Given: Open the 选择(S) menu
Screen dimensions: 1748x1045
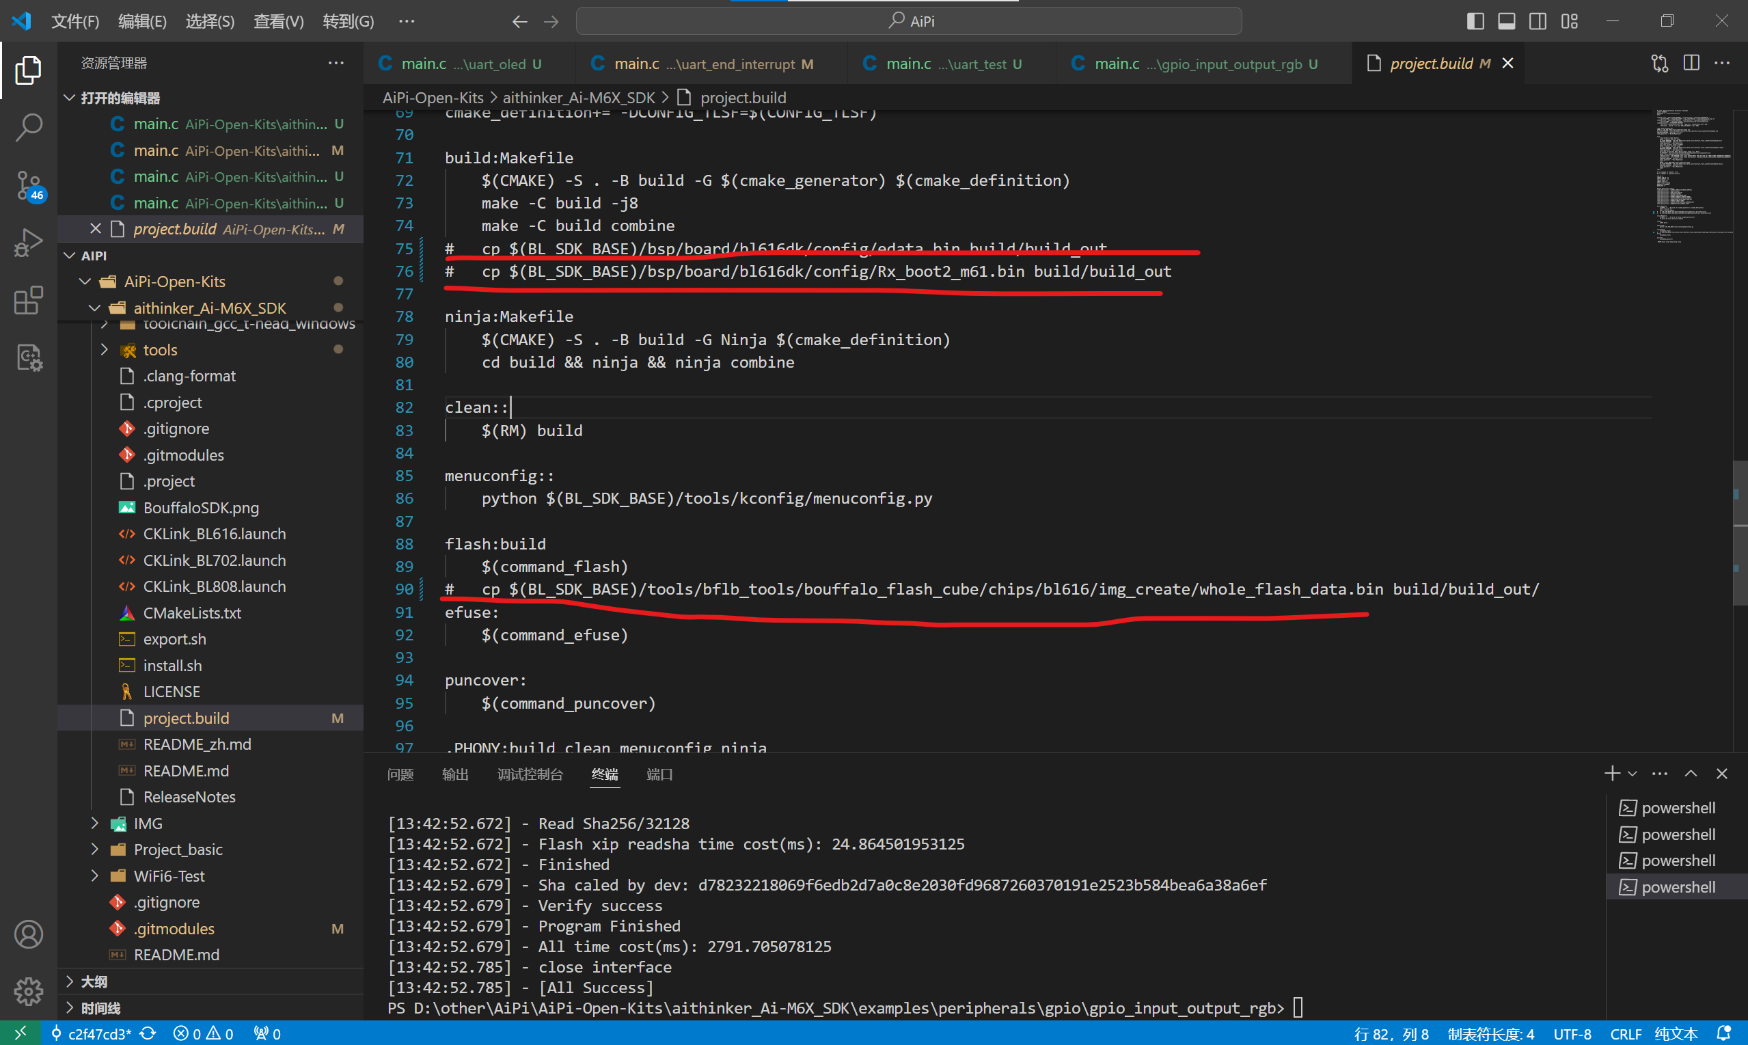Looking at the screenshot, I should tap(210, 22).
